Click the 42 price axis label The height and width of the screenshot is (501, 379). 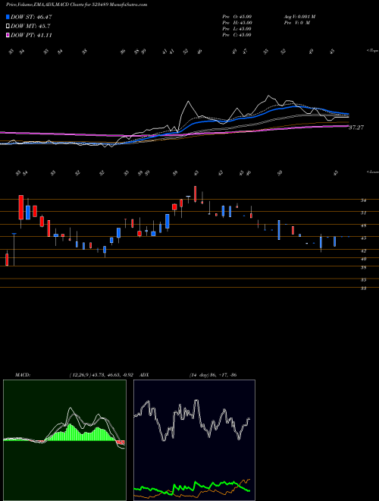point(363,250)
